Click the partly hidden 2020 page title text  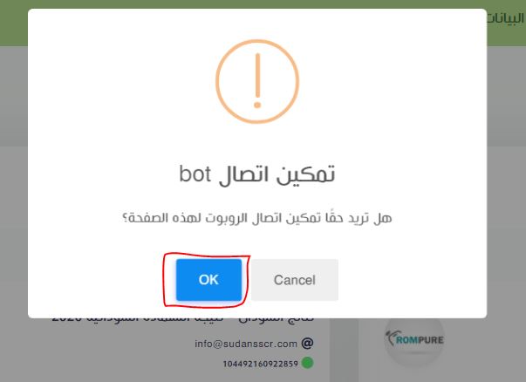point(183,319)
